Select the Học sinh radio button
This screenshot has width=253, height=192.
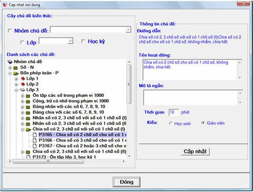pyautogui.click(x=171, y=124)
